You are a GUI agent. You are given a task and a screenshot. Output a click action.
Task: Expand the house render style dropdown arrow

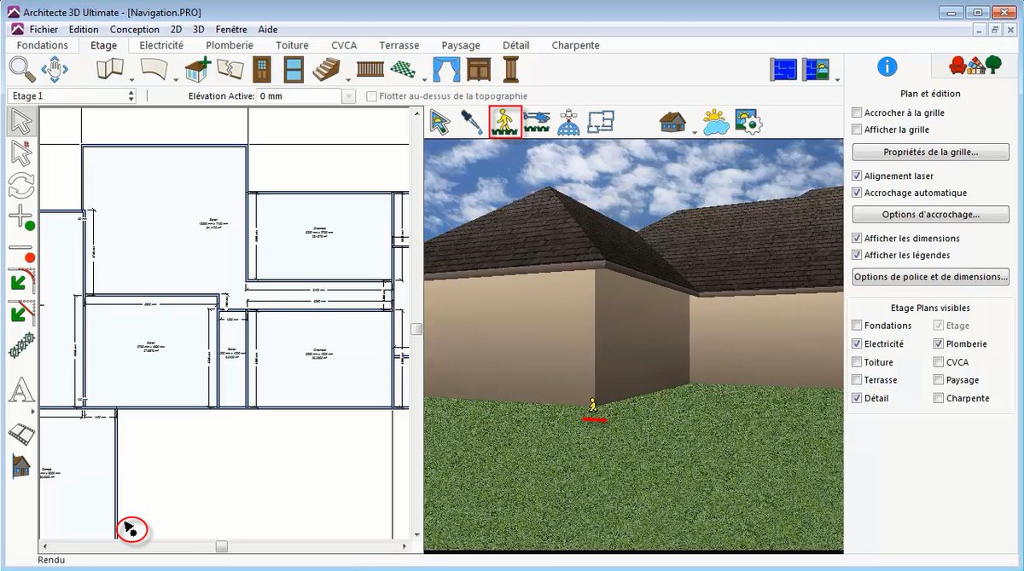[x=694, y=131]
